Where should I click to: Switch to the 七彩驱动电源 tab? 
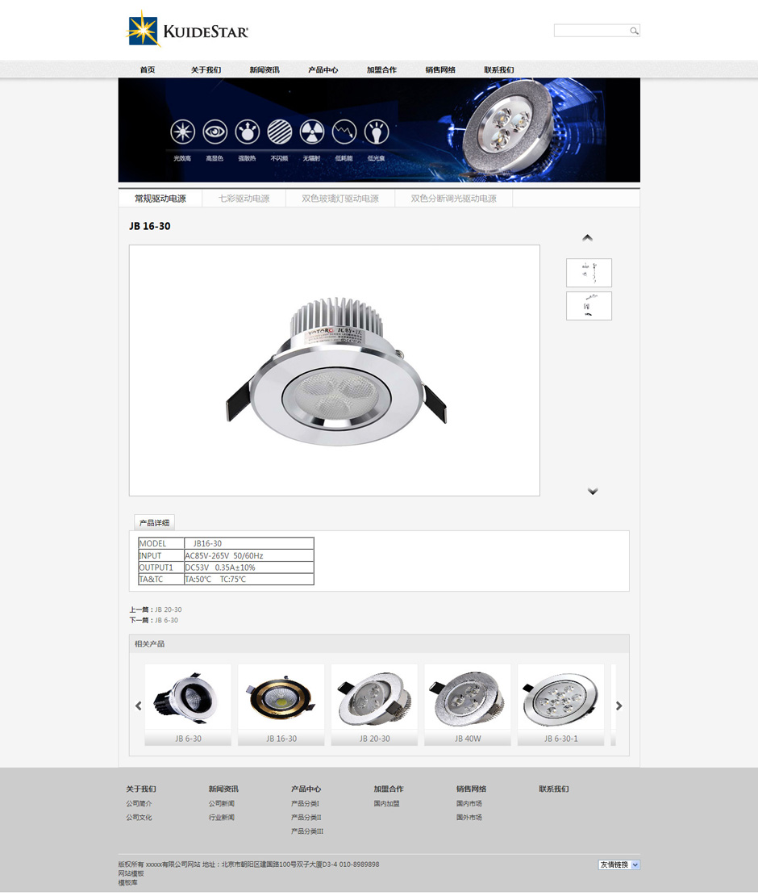244,199
